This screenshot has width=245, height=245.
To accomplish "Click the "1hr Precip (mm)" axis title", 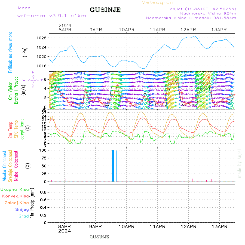I will 32,203.
